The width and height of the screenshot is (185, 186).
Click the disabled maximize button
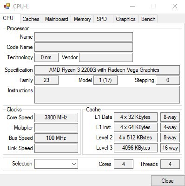click(x=153, y=6)
